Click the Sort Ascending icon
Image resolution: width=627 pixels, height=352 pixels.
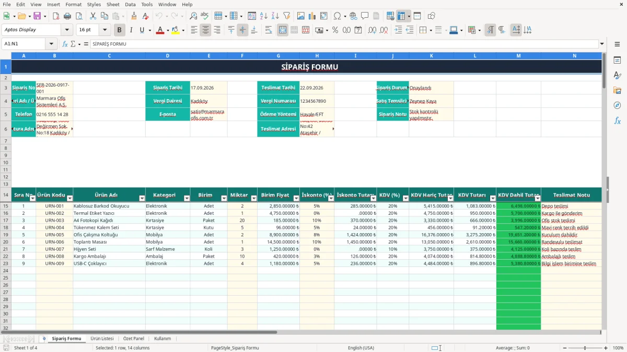264,16
